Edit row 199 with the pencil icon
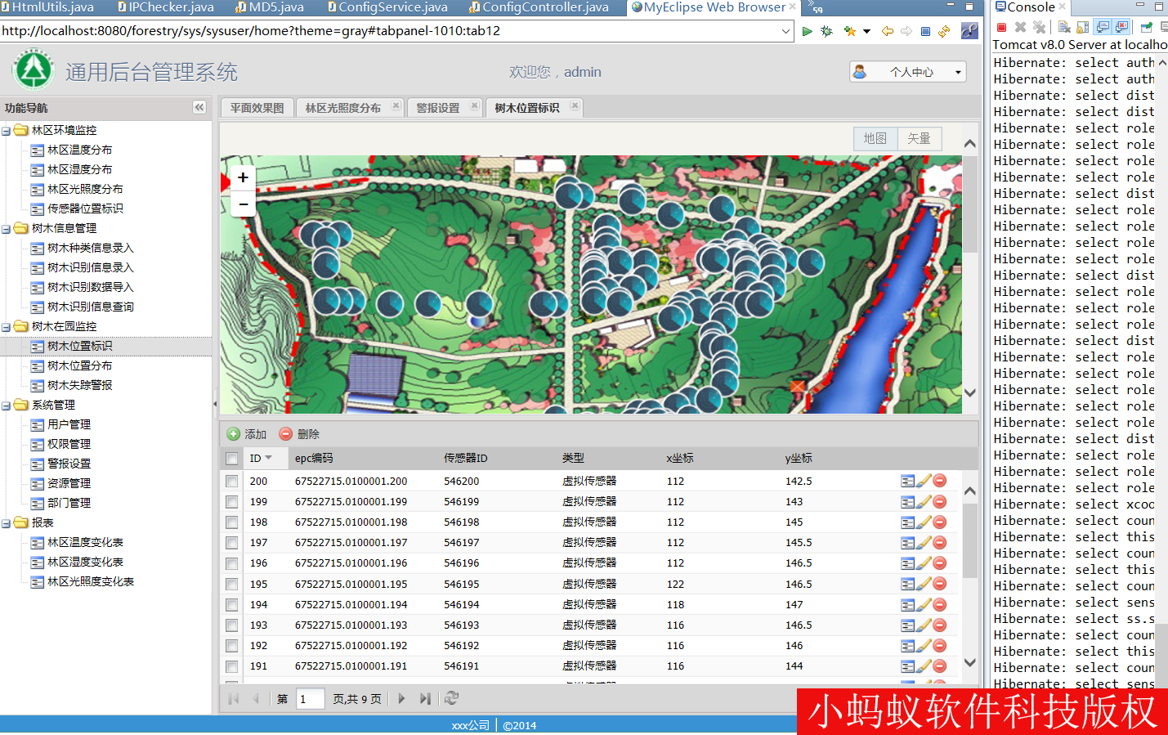Image resolution: width=1168 pixels, height=735 pixels. coord(924,501)
